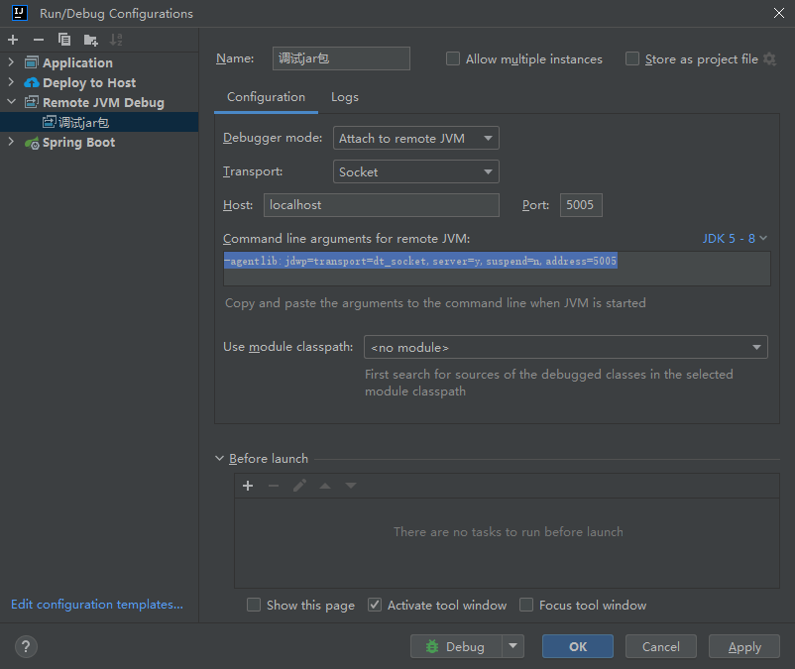This screenshot has width=795, height=669.
Task: Click the Copy Configuration icon
Action: point(64,40)
